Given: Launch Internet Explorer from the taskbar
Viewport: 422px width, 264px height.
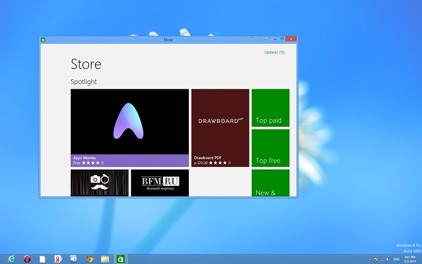Looking at the screenshot, I should click(x=11, y=259).
